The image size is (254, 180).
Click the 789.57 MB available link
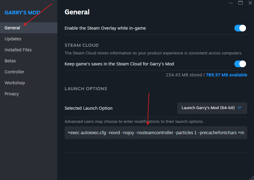pos(226,75)
